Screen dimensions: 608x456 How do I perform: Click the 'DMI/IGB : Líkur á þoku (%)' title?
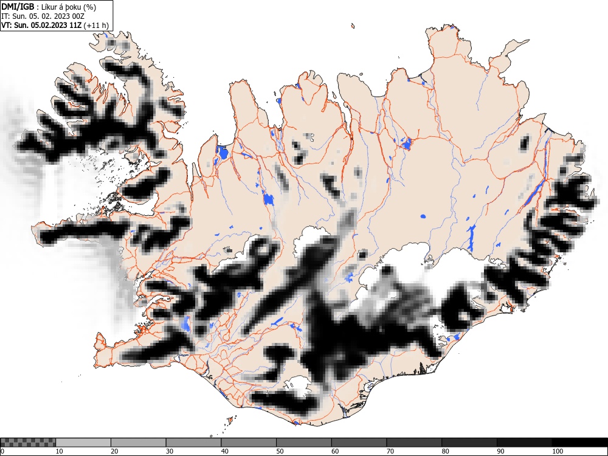[x=49, y=7]
